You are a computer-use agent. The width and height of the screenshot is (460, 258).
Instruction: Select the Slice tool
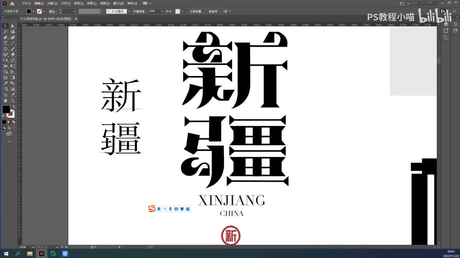pos(13,95)
